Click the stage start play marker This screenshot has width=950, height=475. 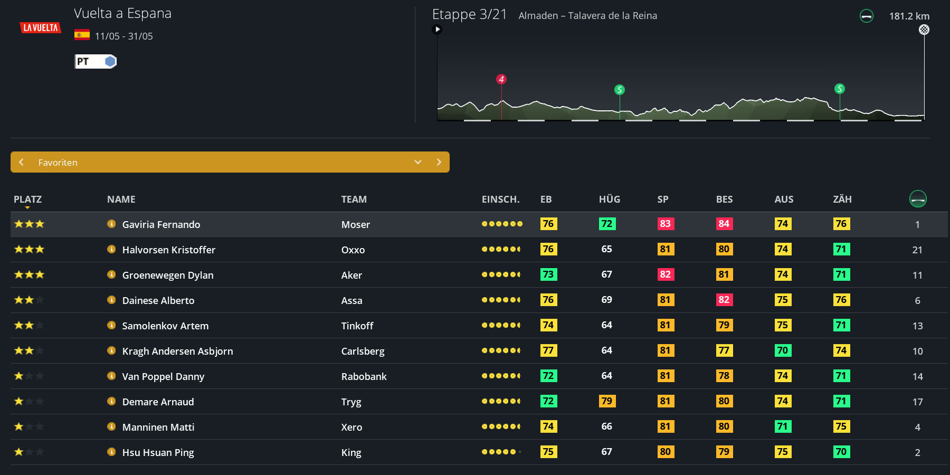click(x=437, y=30)
